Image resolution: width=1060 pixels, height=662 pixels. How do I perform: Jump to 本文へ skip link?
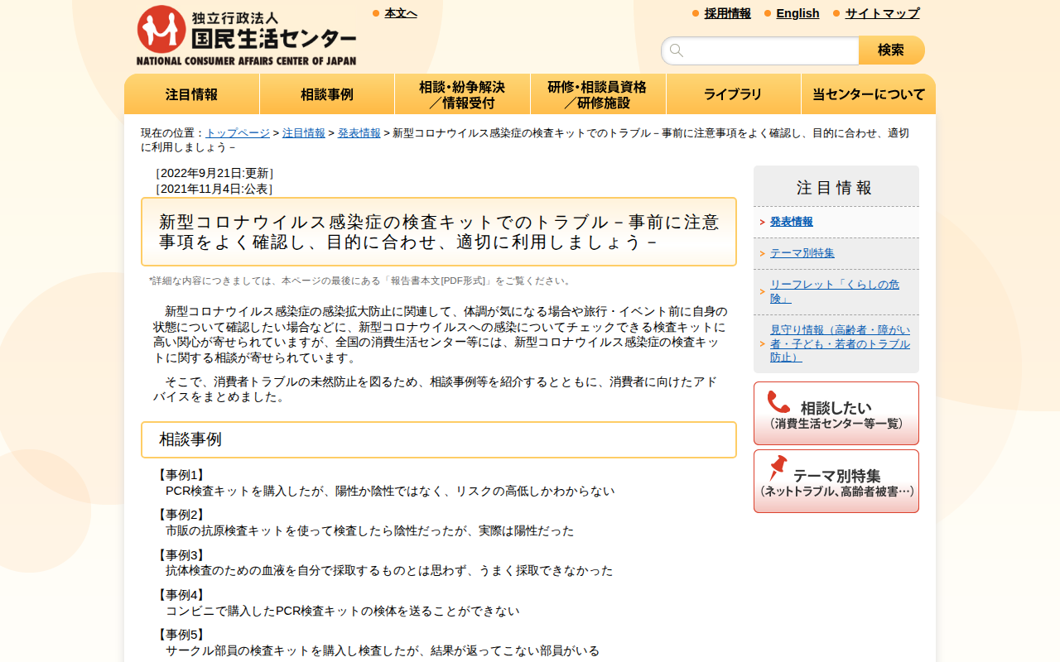(x=401, y=13)
